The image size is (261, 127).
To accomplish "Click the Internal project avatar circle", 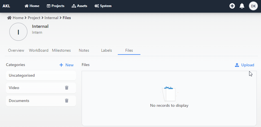I will (18, 32).
